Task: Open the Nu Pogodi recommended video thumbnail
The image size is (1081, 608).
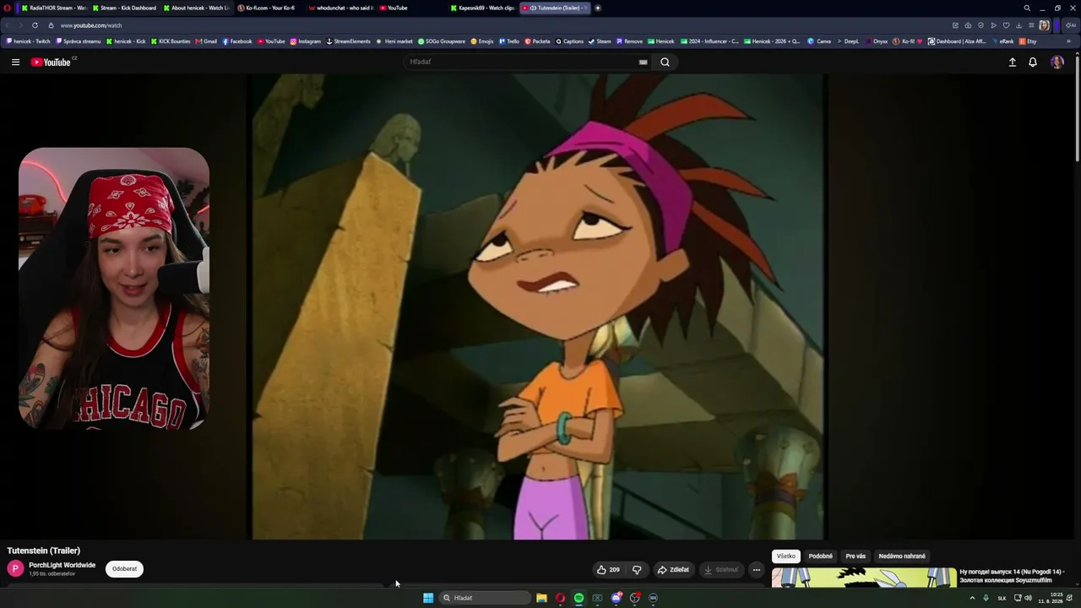Action: pos(864,578)
